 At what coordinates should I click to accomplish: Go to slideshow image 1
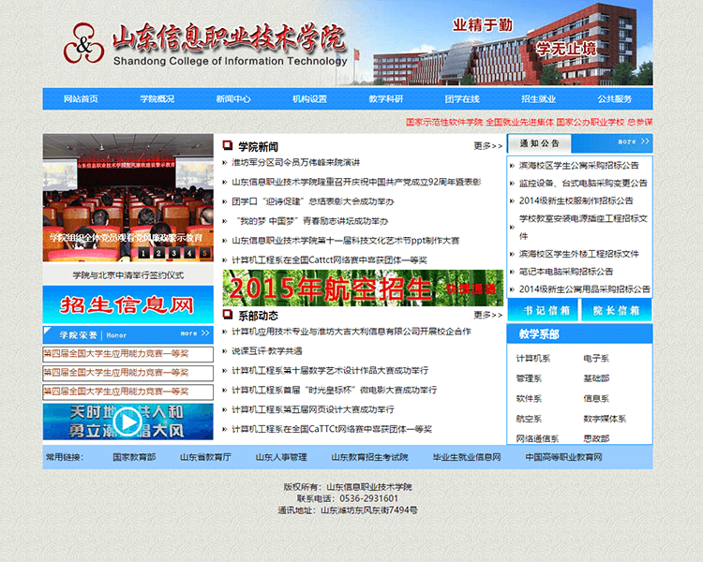tap(143, 253)
